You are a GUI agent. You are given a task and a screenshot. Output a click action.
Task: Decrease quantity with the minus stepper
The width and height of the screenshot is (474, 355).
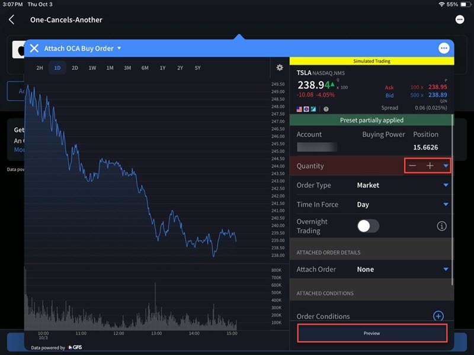point(412,166)
